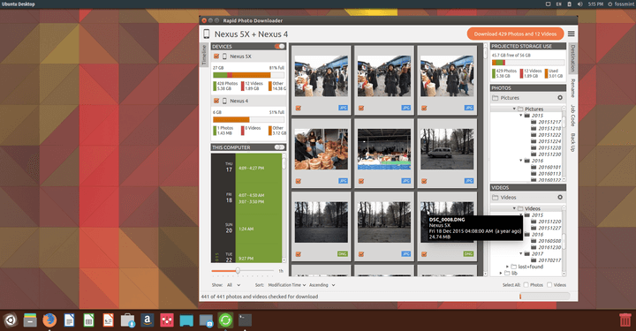Click Download 429 Photos and 12 Videos

(x=515, y=34)
